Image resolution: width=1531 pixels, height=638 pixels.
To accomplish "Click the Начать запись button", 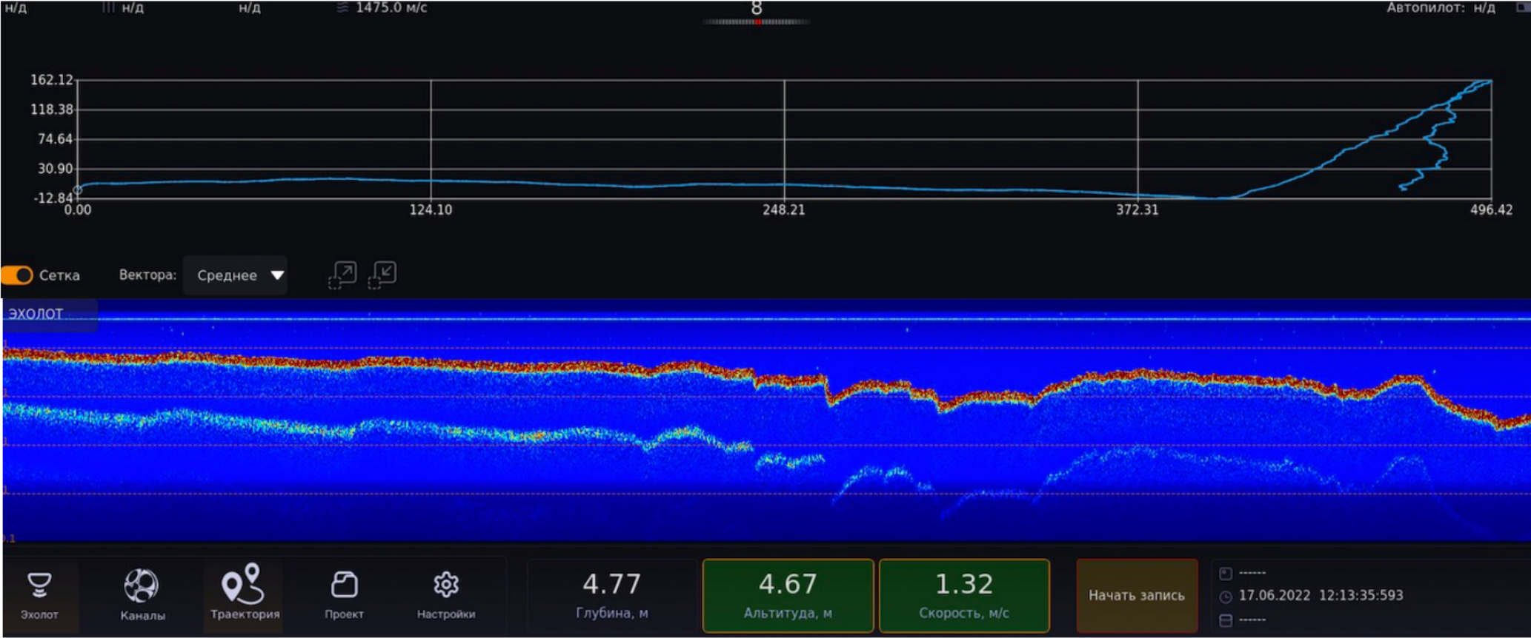I will pyautogui.click(x=1137, y=595).
